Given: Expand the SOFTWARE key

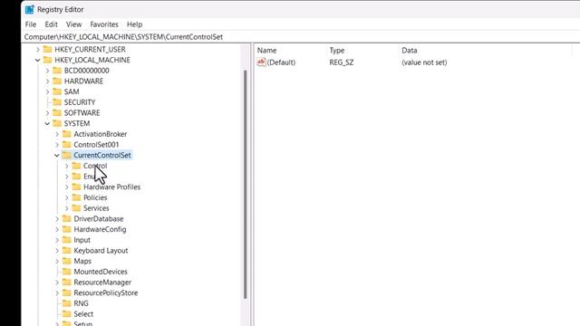Looking at the screenshot, I should tap(47, 113).
